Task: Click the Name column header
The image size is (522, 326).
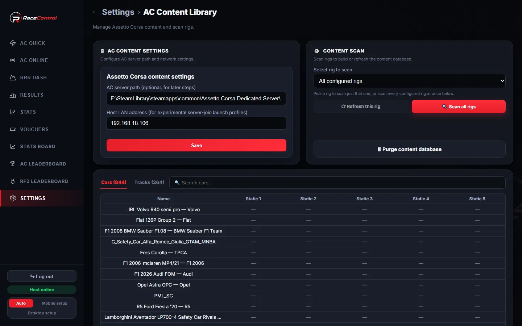Action: click(163, 199)
